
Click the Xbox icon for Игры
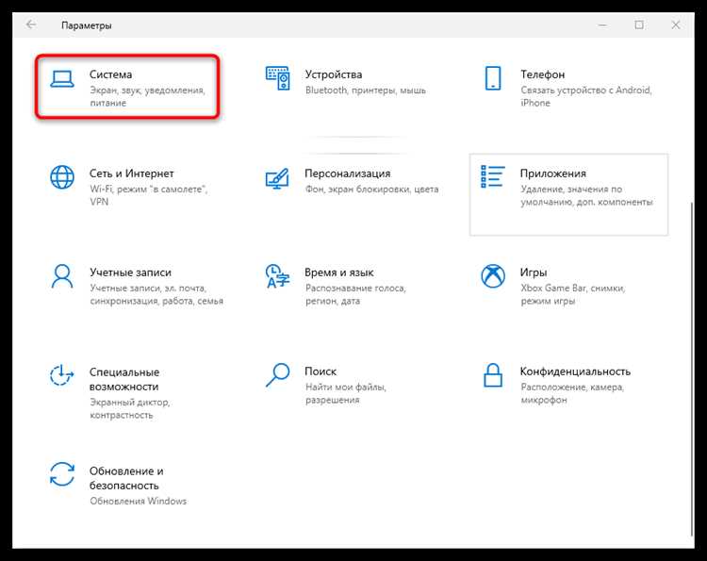click(493, 276)
